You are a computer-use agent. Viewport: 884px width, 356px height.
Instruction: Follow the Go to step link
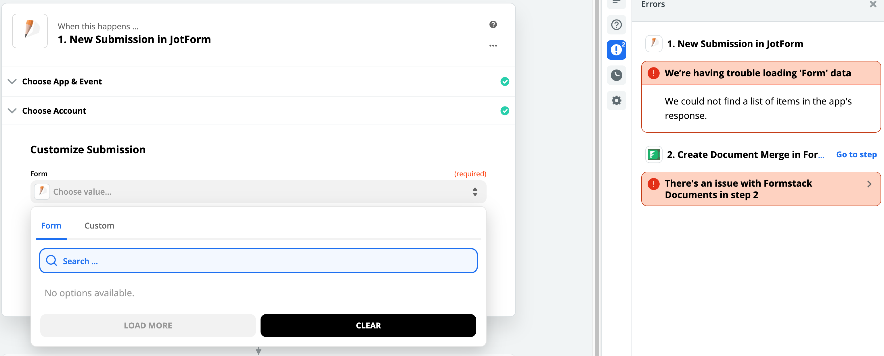pos(856,154)
